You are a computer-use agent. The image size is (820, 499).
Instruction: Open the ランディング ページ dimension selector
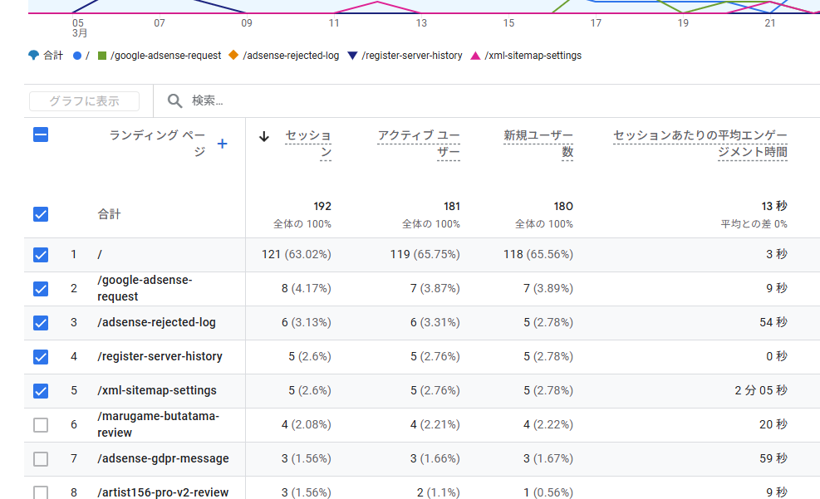[156, 144]
